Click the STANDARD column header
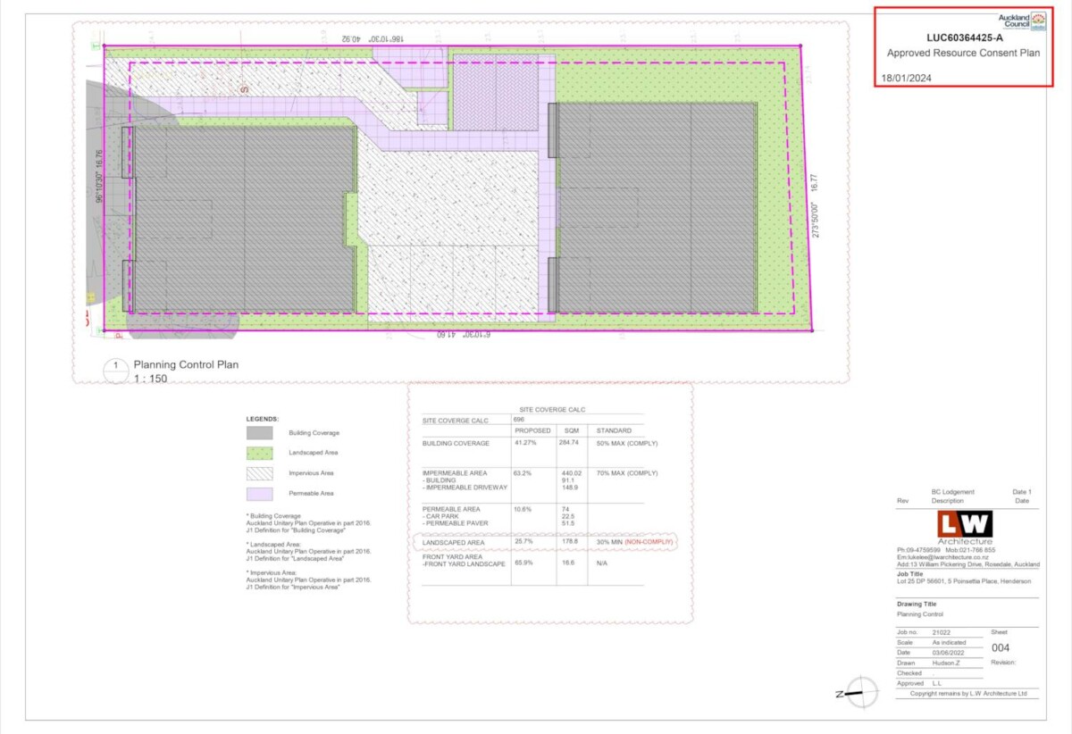Viewport: 1072px width, 734px height. coord(614,430)
